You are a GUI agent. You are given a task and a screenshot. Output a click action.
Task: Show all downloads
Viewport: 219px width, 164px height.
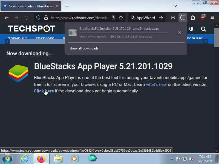(x=84, y=48)
